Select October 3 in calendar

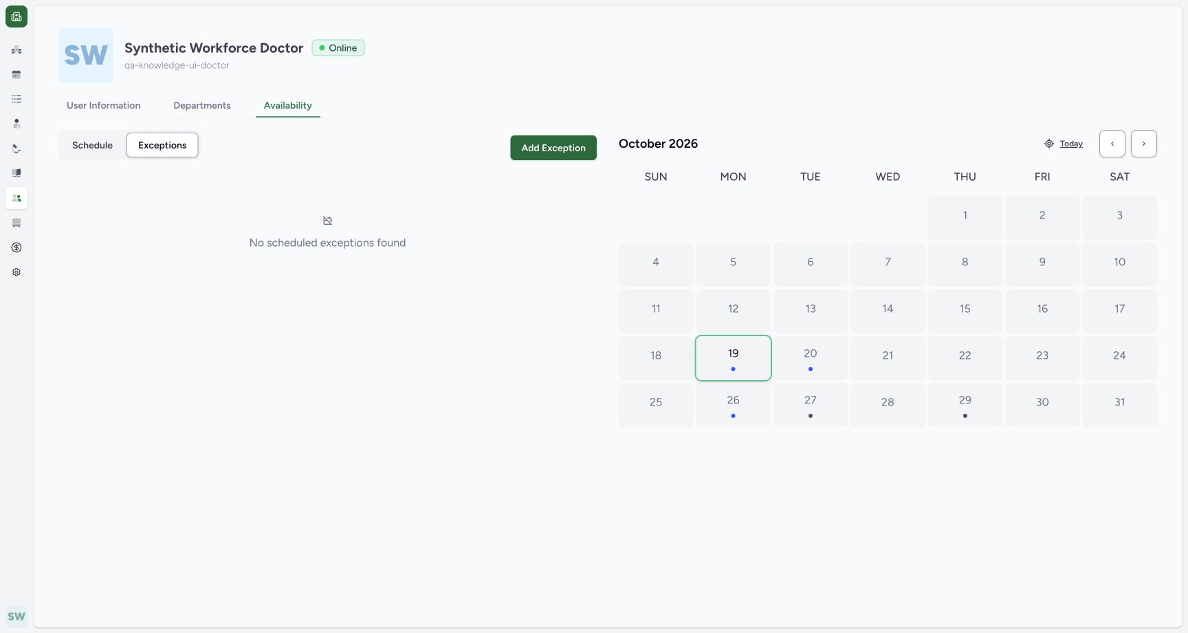point(1120,218)
